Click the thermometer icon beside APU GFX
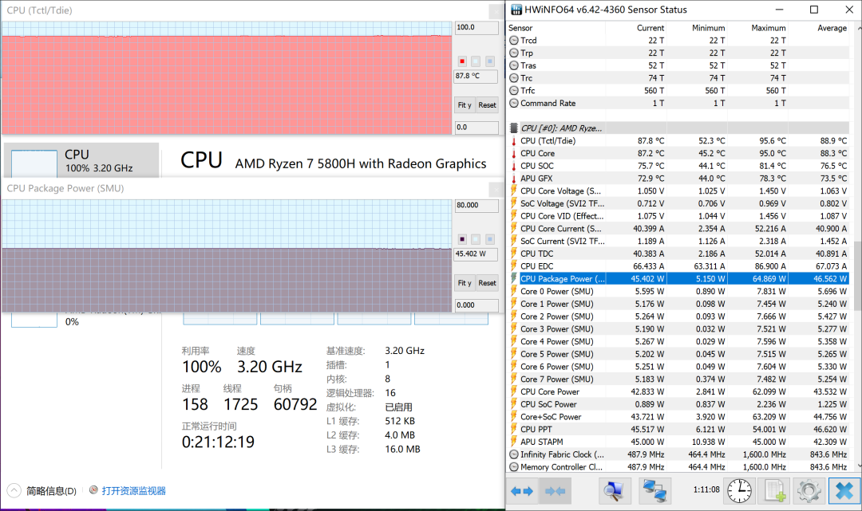This screenshot has height=511, width=862. coord(514,179)
